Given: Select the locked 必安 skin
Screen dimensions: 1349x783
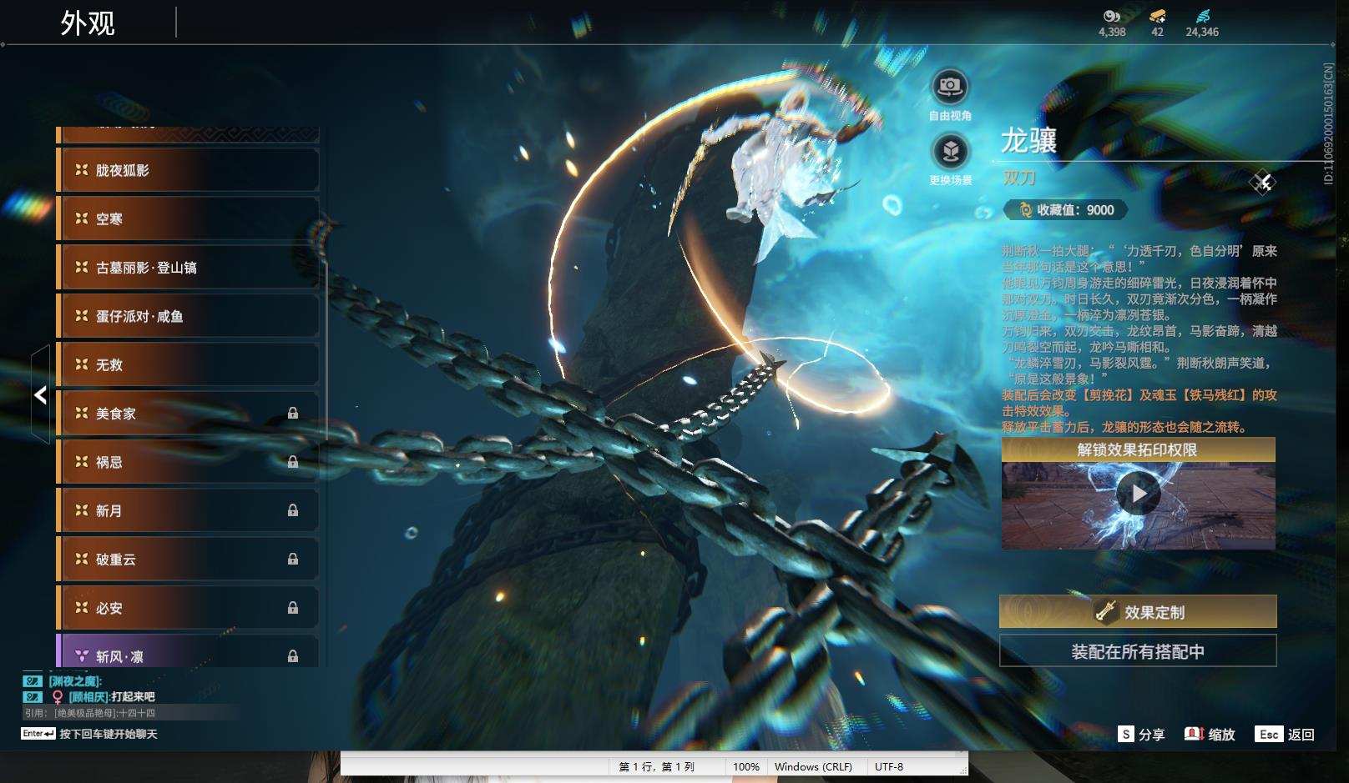Looking at the screenshot, I should tap(188, 608).
